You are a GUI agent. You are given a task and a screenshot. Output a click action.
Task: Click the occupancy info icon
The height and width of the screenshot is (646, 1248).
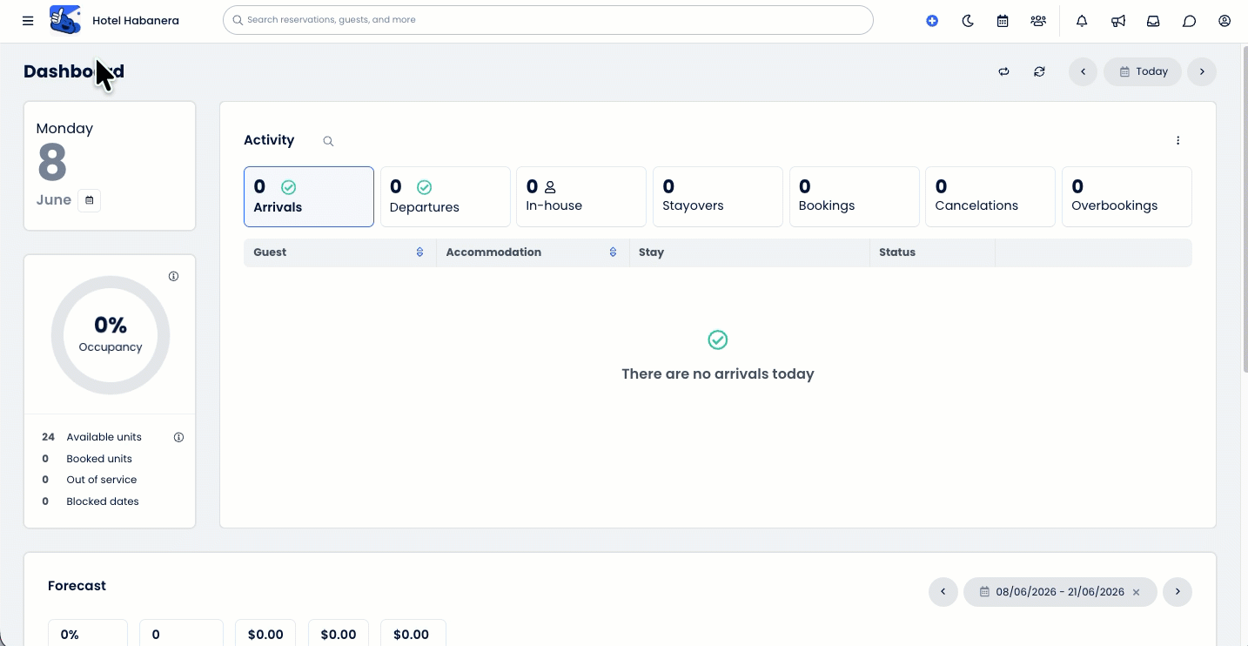click(173, 276)
